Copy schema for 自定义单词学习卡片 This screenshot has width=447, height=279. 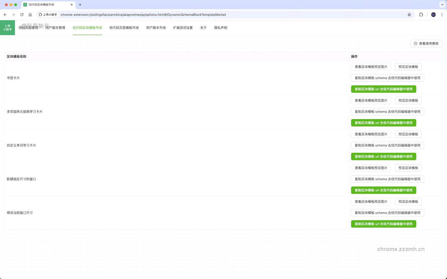[x=388, y=145]
